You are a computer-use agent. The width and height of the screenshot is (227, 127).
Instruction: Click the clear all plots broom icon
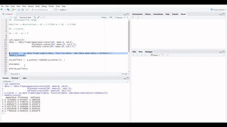pos(168,55)
